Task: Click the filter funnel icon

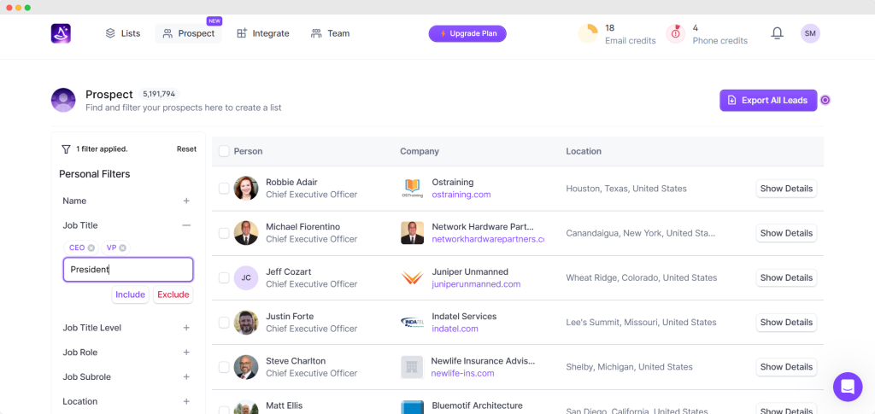Action: 66,149
